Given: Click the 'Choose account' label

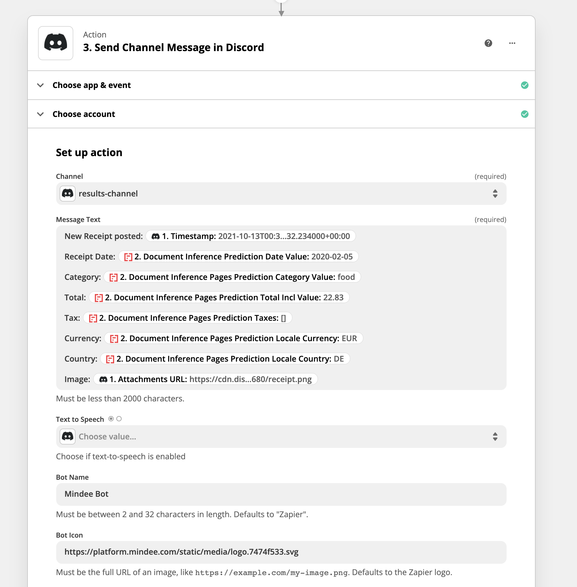Looking at the screenshot, I should [84, 114].
